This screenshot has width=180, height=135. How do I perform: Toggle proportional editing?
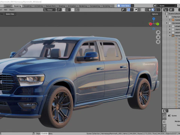pyautogui.click(x=73, y=10)
